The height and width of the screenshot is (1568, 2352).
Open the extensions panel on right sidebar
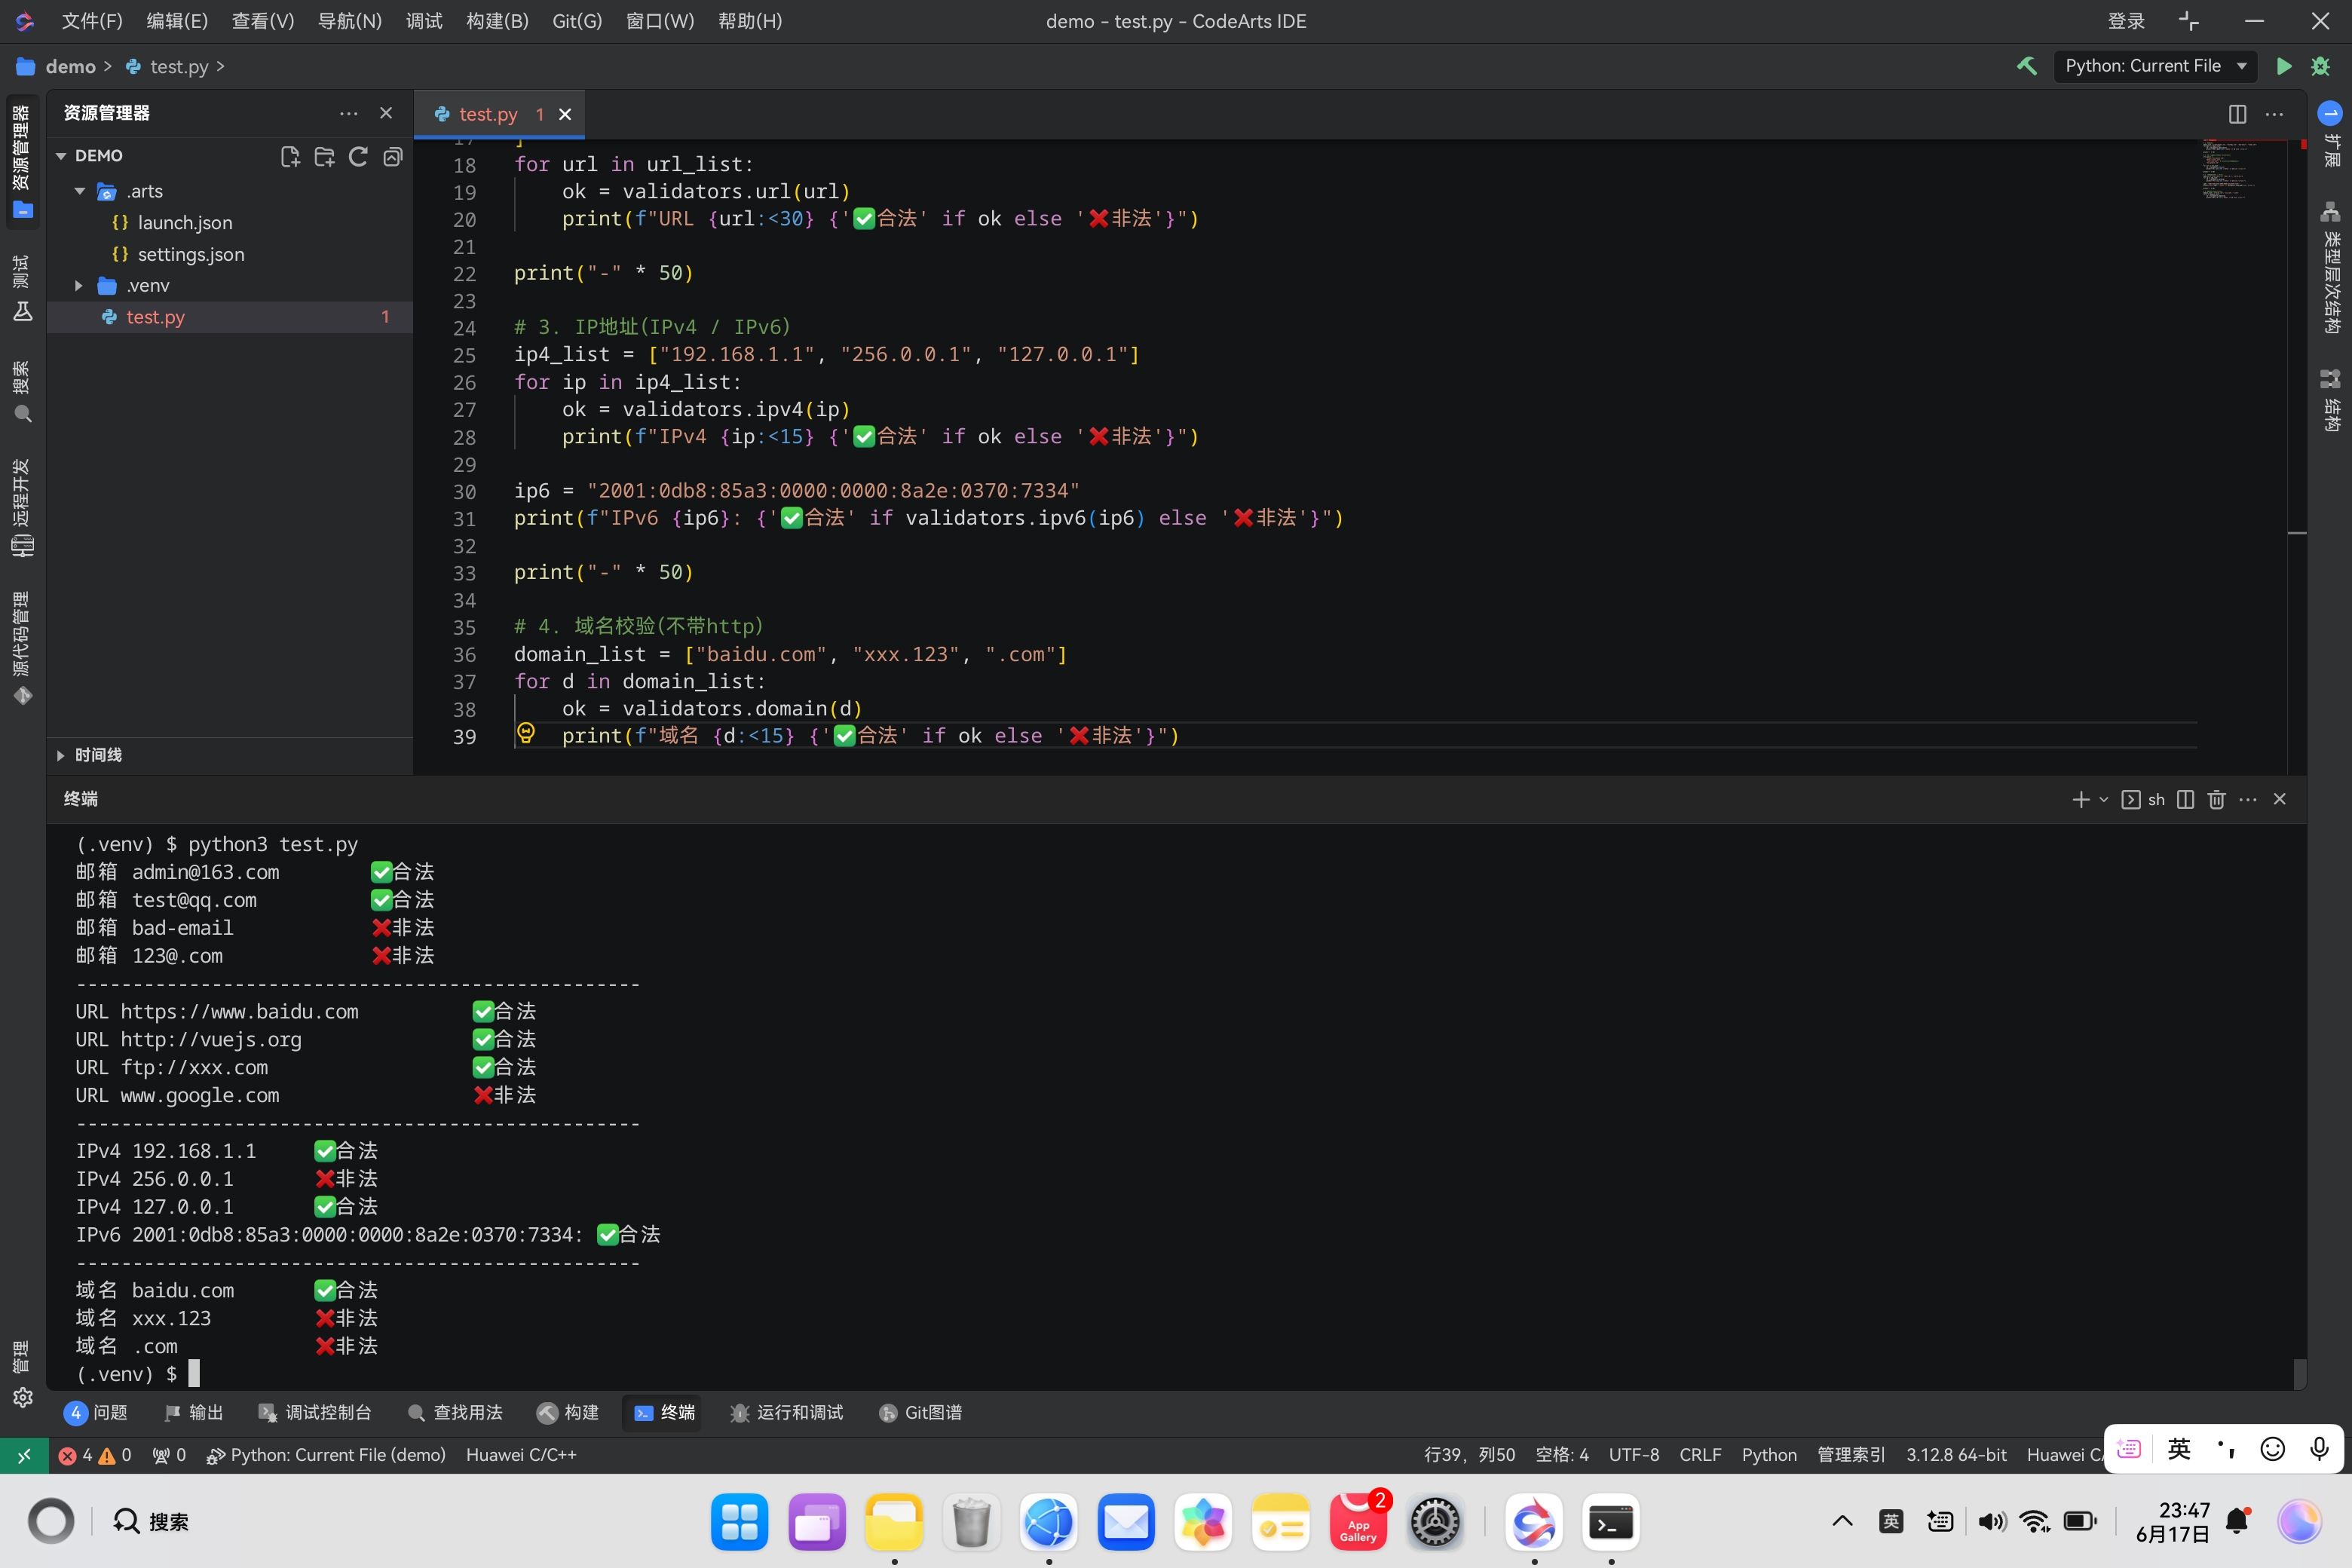(x=2330, y=134)
